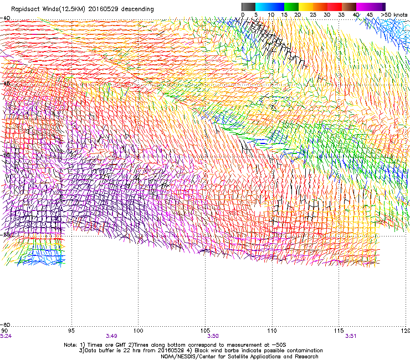This screenshot has width=410, height=360.
Task: Click the 'Data buffer is 22 hrs' note line
Action: (201, 351)
